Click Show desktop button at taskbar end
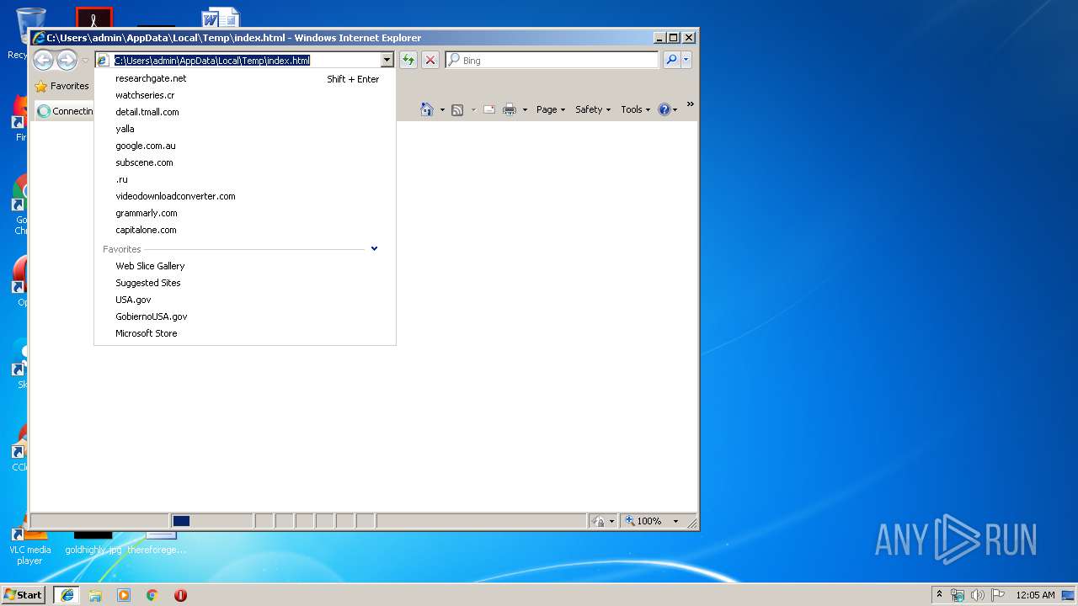Viewport: 1078px width, 606px height. tap(1069, 595)
